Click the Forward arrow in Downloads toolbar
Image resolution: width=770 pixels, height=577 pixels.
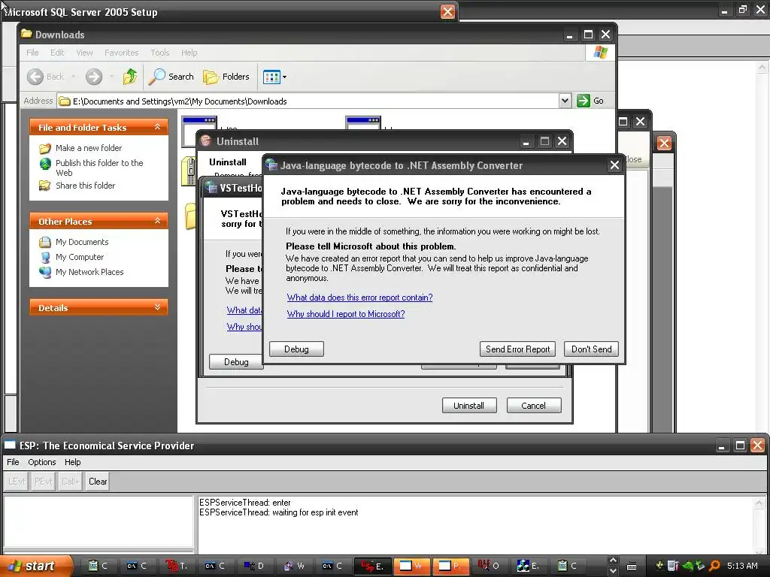pos(94,77)
